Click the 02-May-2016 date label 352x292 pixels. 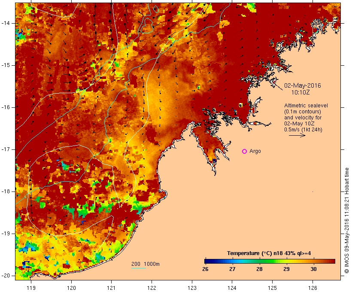(x=303, y=85)
